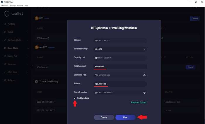Click the Portfolio sidebar icon
Viewport: 205px width, 124px height.
5,24
